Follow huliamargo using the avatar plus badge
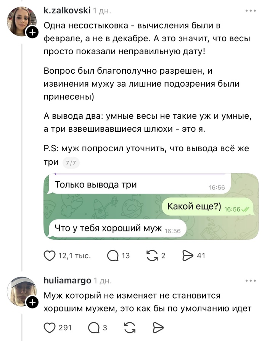This screenshot has height=341, width=267. [32, 303]
